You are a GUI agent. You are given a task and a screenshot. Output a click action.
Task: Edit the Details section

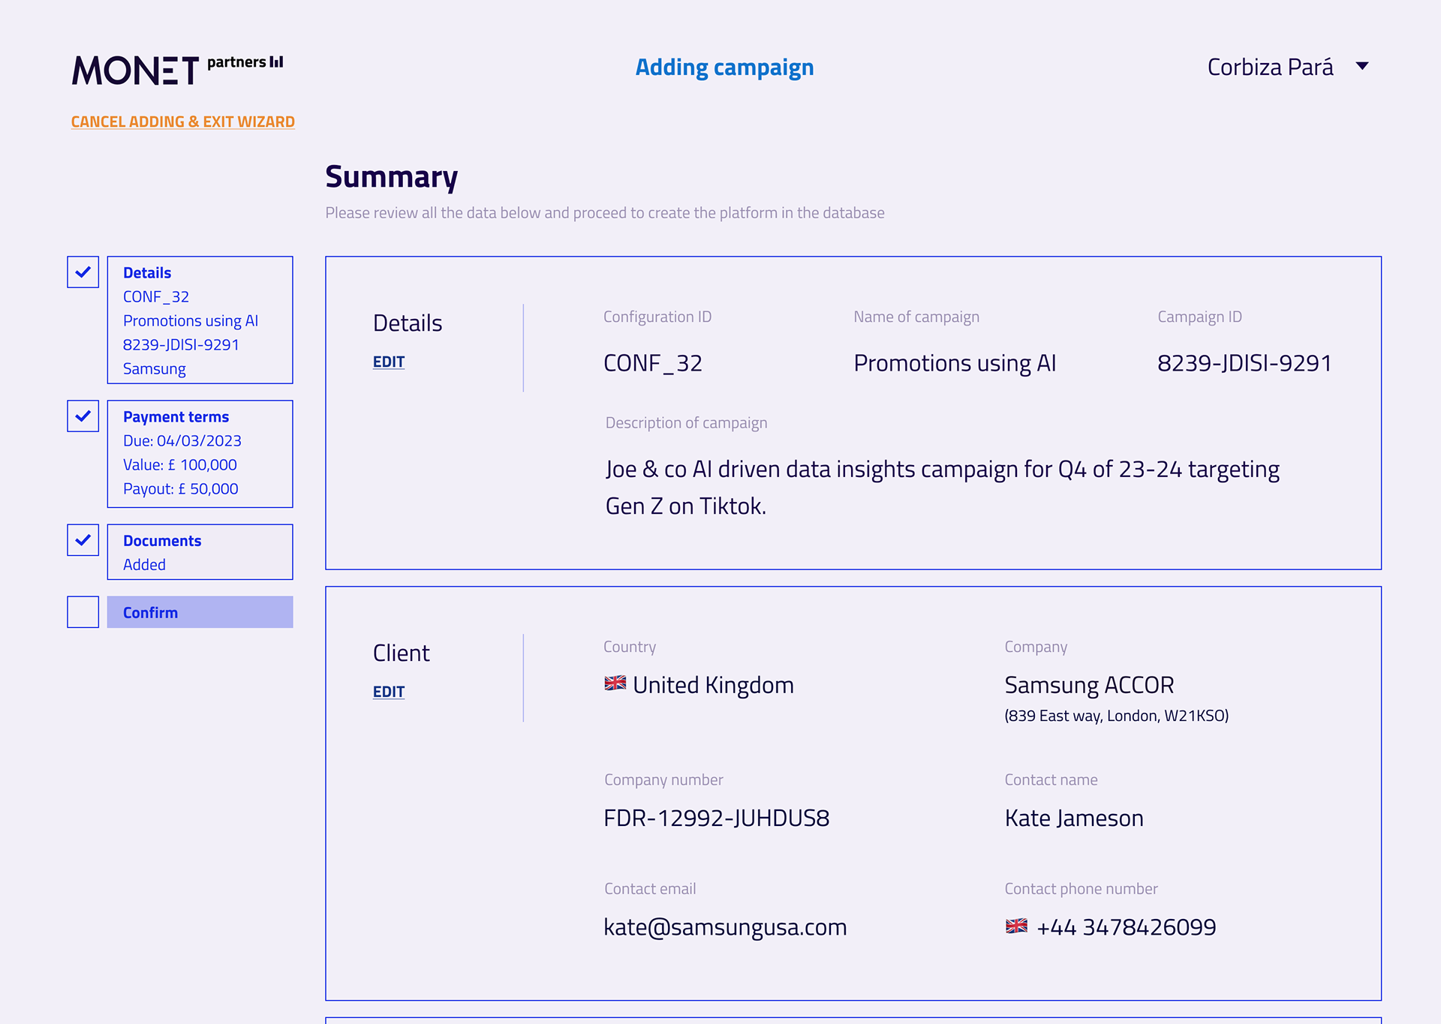coord(389,362)
